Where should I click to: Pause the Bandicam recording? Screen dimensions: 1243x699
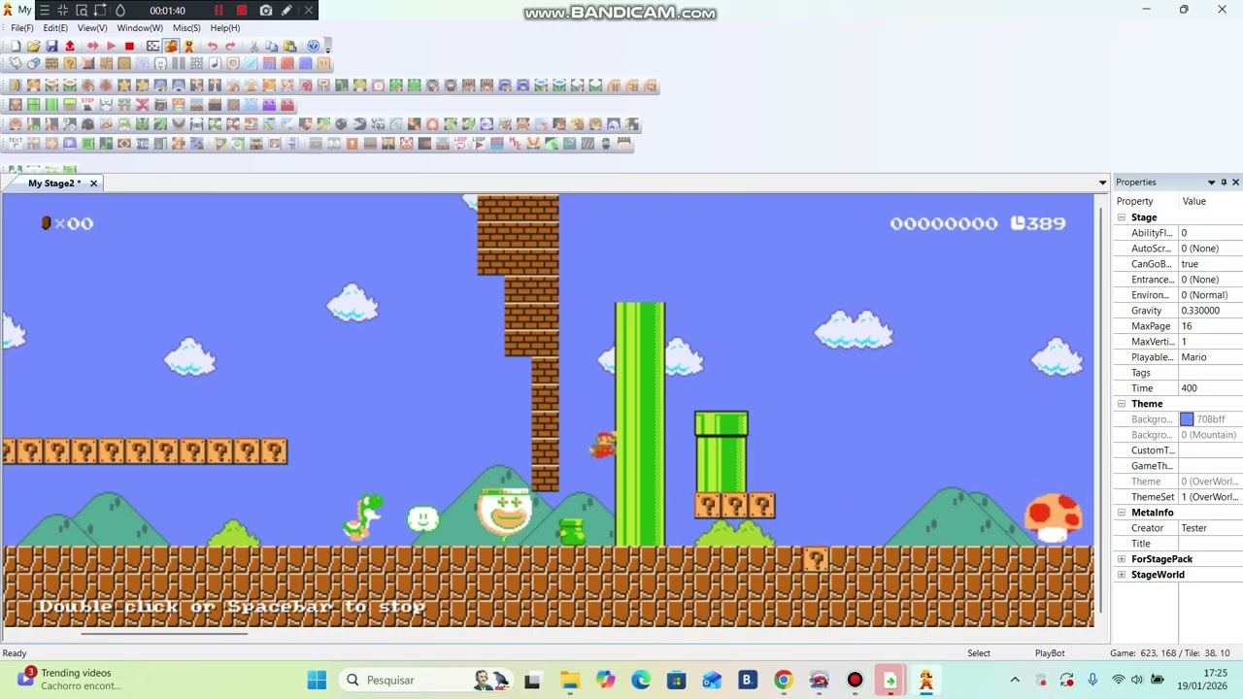click(218, 11)
